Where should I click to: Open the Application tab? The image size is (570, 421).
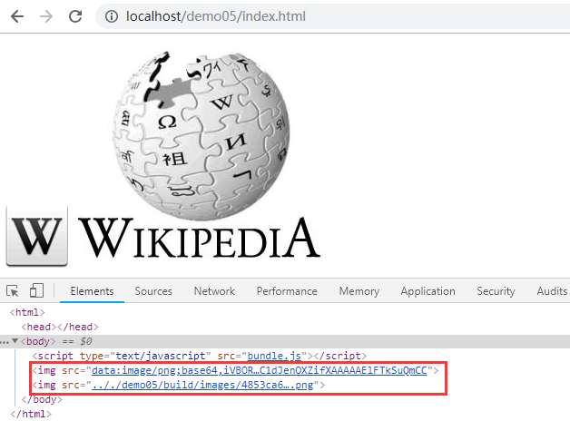tap(427, 291)
